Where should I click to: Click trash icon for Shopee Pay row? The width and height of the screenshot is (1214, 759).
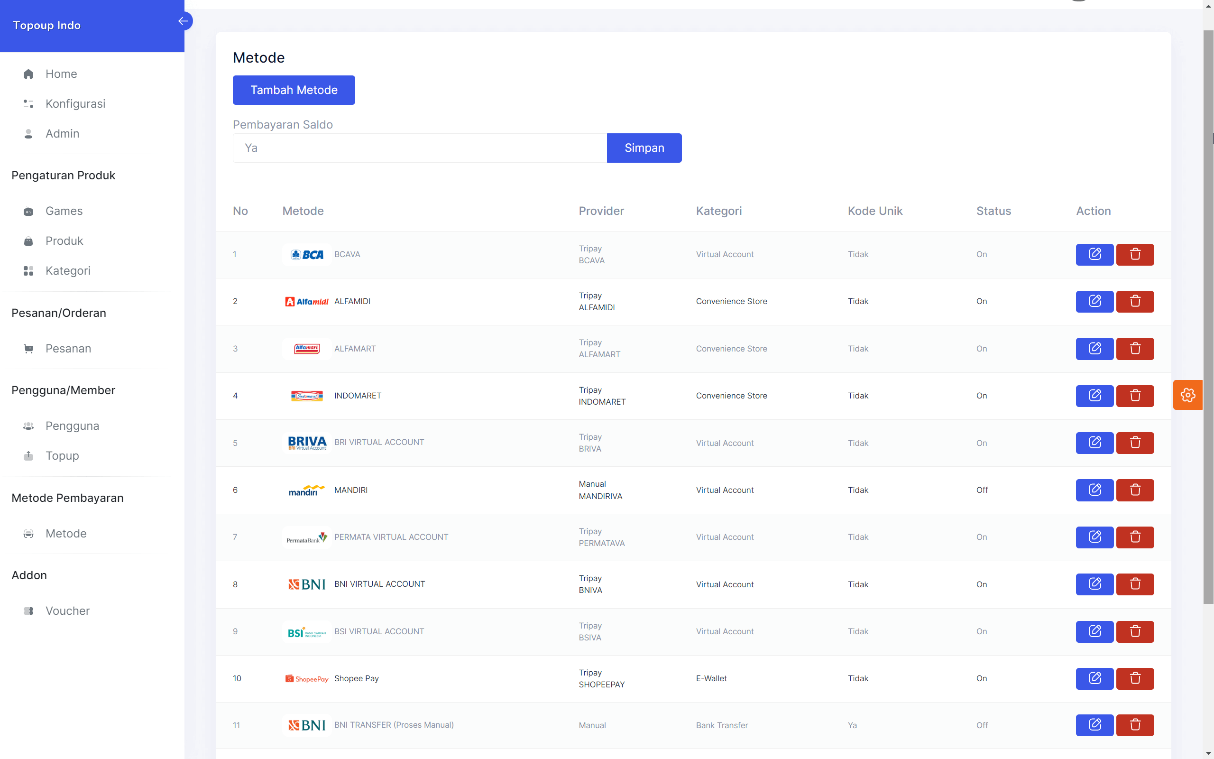(x=1135, y=678)
